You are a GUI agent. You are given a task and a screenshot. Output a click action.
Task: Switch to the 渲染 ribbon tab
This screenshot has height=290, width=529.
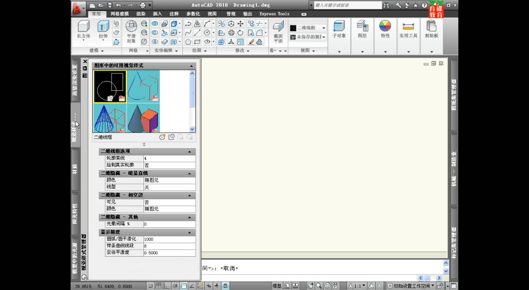point(141,14)
